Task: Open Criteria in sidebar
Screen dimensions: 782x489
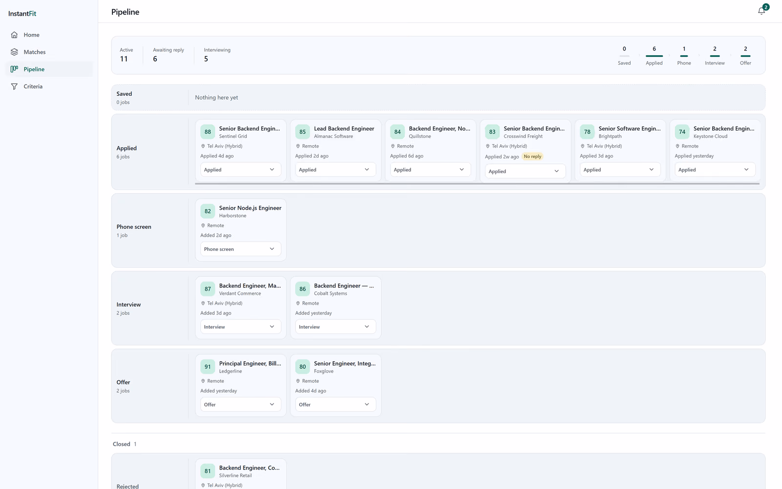Action: click(x=49, y=86)
